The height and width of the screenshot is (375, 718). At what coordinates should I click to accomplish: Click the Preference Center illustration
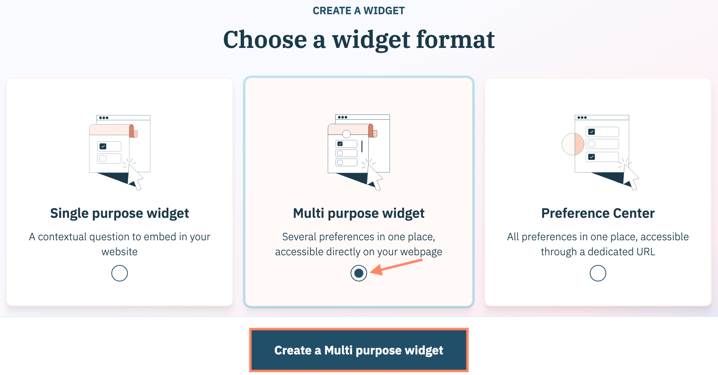[599, 152]
